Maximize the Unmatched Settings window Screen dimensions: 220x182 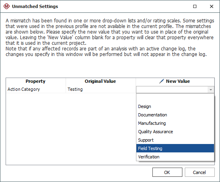195,6
